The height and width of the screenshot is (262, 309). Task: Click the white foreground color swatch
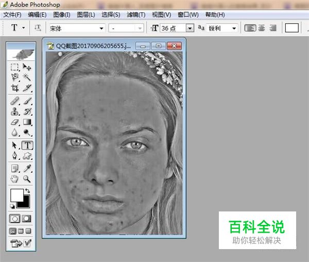pyautogui.click(x=16, y=195)
